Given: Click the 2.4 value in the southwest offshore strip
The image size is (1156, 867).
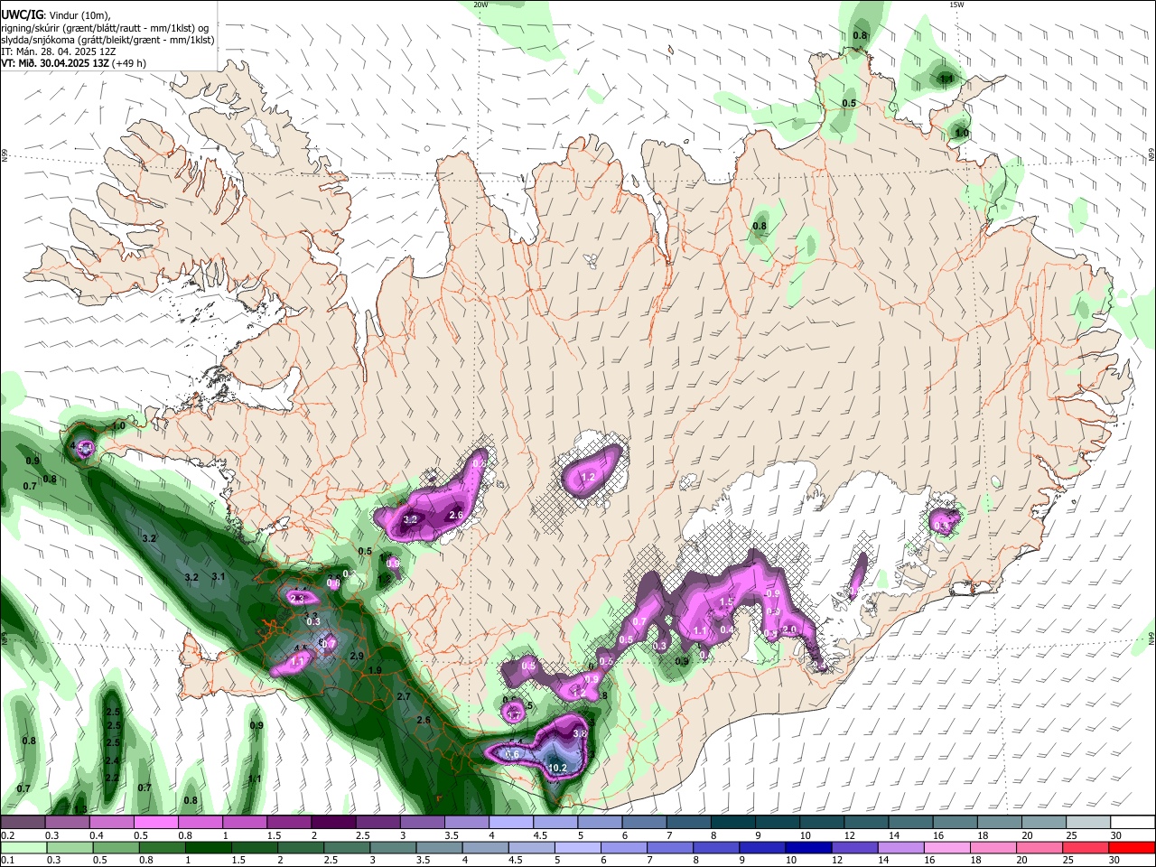Looking at the screenshot, I should tap(113, 760).
